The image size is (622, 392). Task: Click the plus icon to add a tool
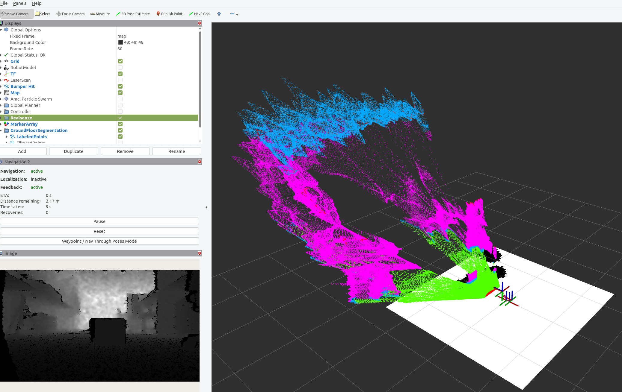(219, 14)
